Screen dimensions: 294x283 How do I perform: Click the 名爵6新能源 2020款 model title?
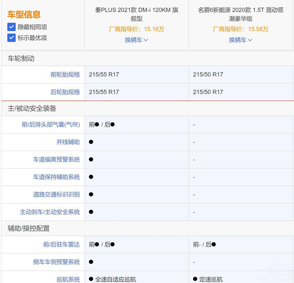click(240, 14)
